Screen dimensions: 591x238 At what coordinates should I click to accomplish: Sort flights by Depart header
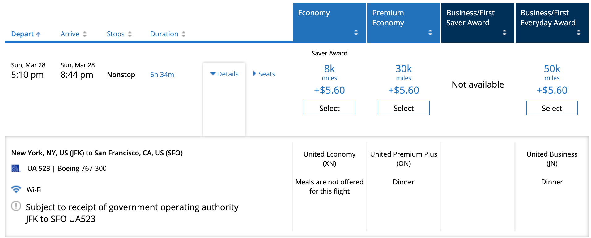[23, 34]
